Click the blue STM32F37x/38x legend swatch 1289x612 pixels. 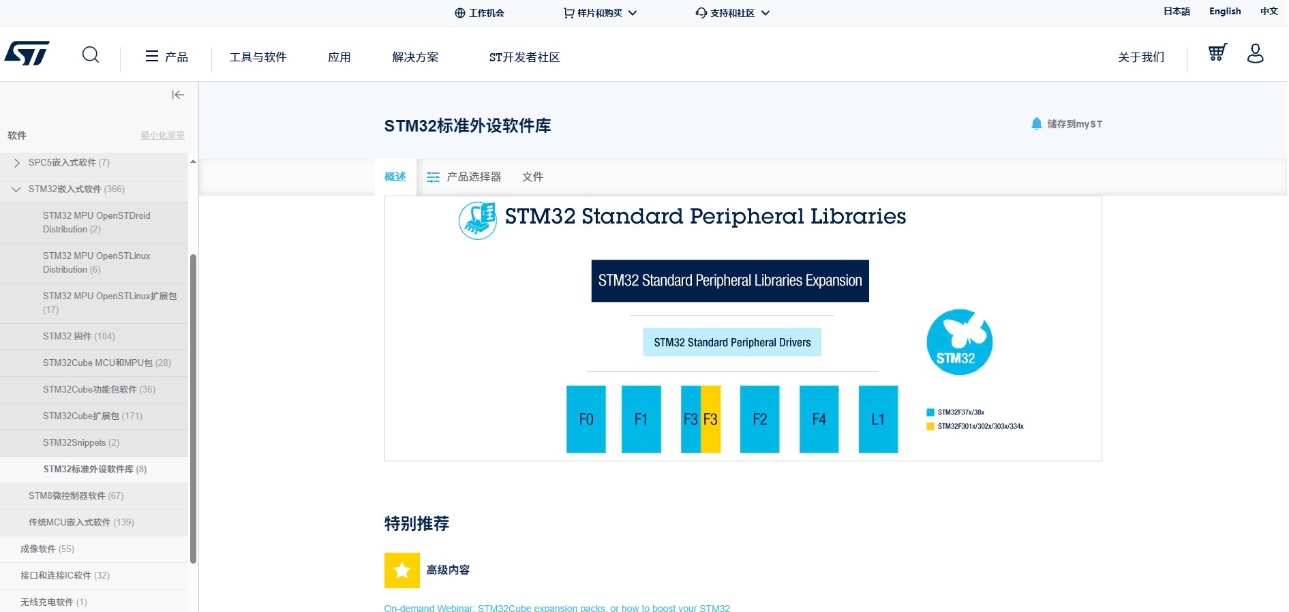point(930,412)
